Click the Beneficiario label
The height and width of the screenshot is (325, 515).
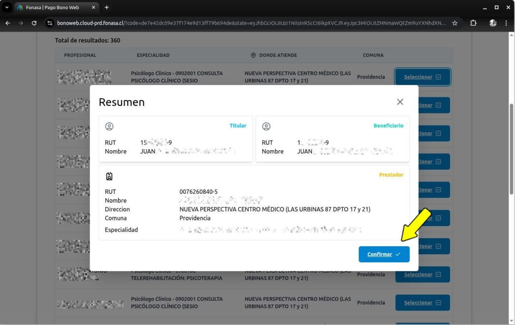point(389,126)
